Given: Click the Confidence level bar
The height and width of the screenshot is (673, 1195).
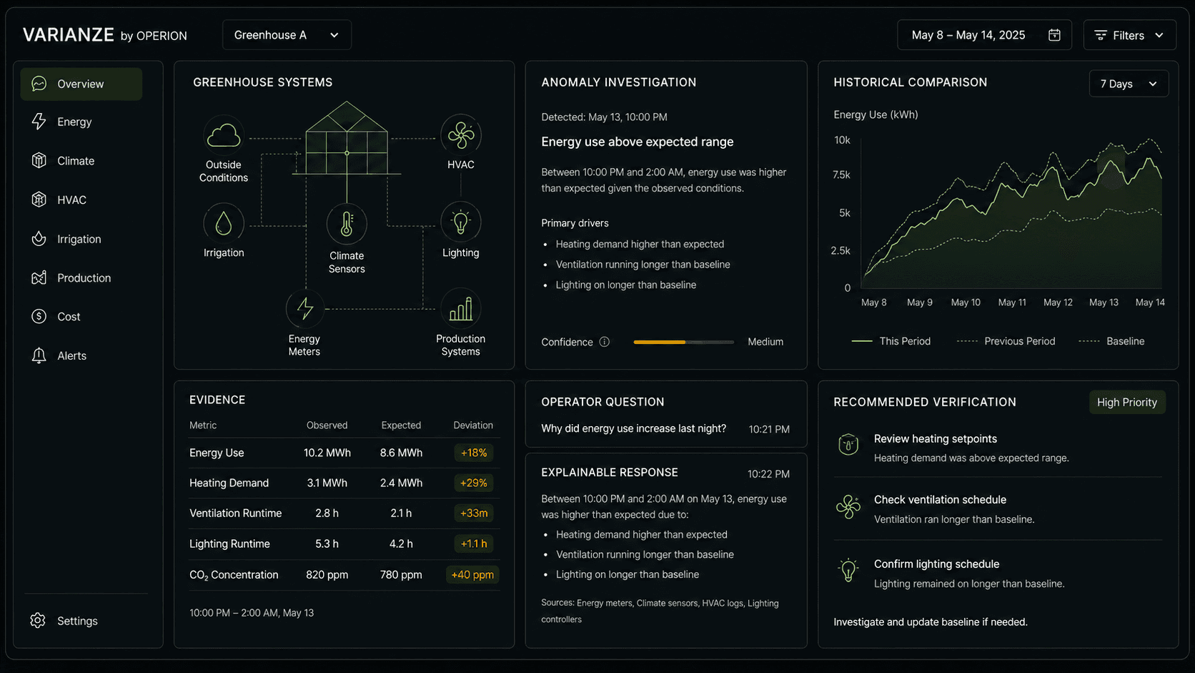Looking at the screenshot, I should click(683, 342).
